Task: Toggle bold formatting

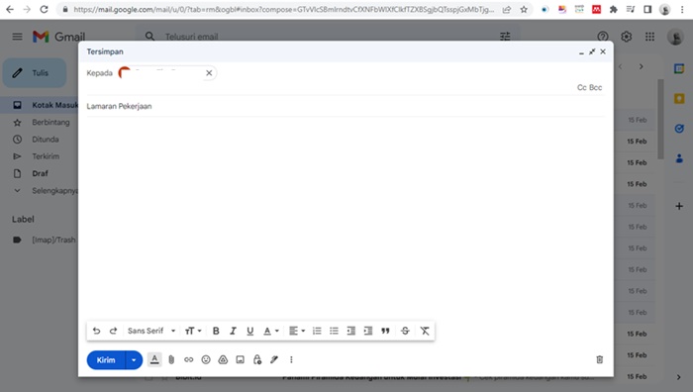Action: [x=216, y=331]
